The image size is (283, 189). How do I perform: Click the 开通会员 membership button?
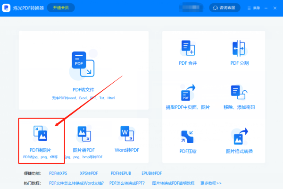pos(61,8)
